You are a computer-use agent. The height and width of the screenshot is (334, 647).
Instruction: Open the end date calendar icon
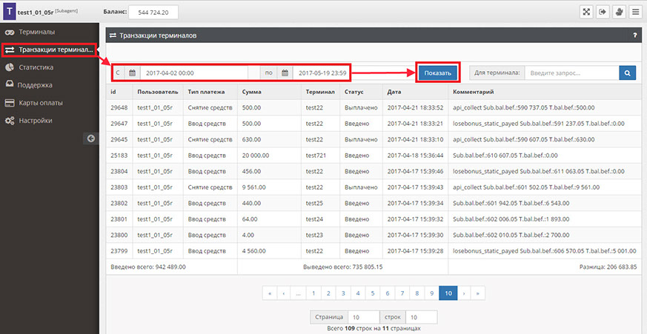[285, 73]
